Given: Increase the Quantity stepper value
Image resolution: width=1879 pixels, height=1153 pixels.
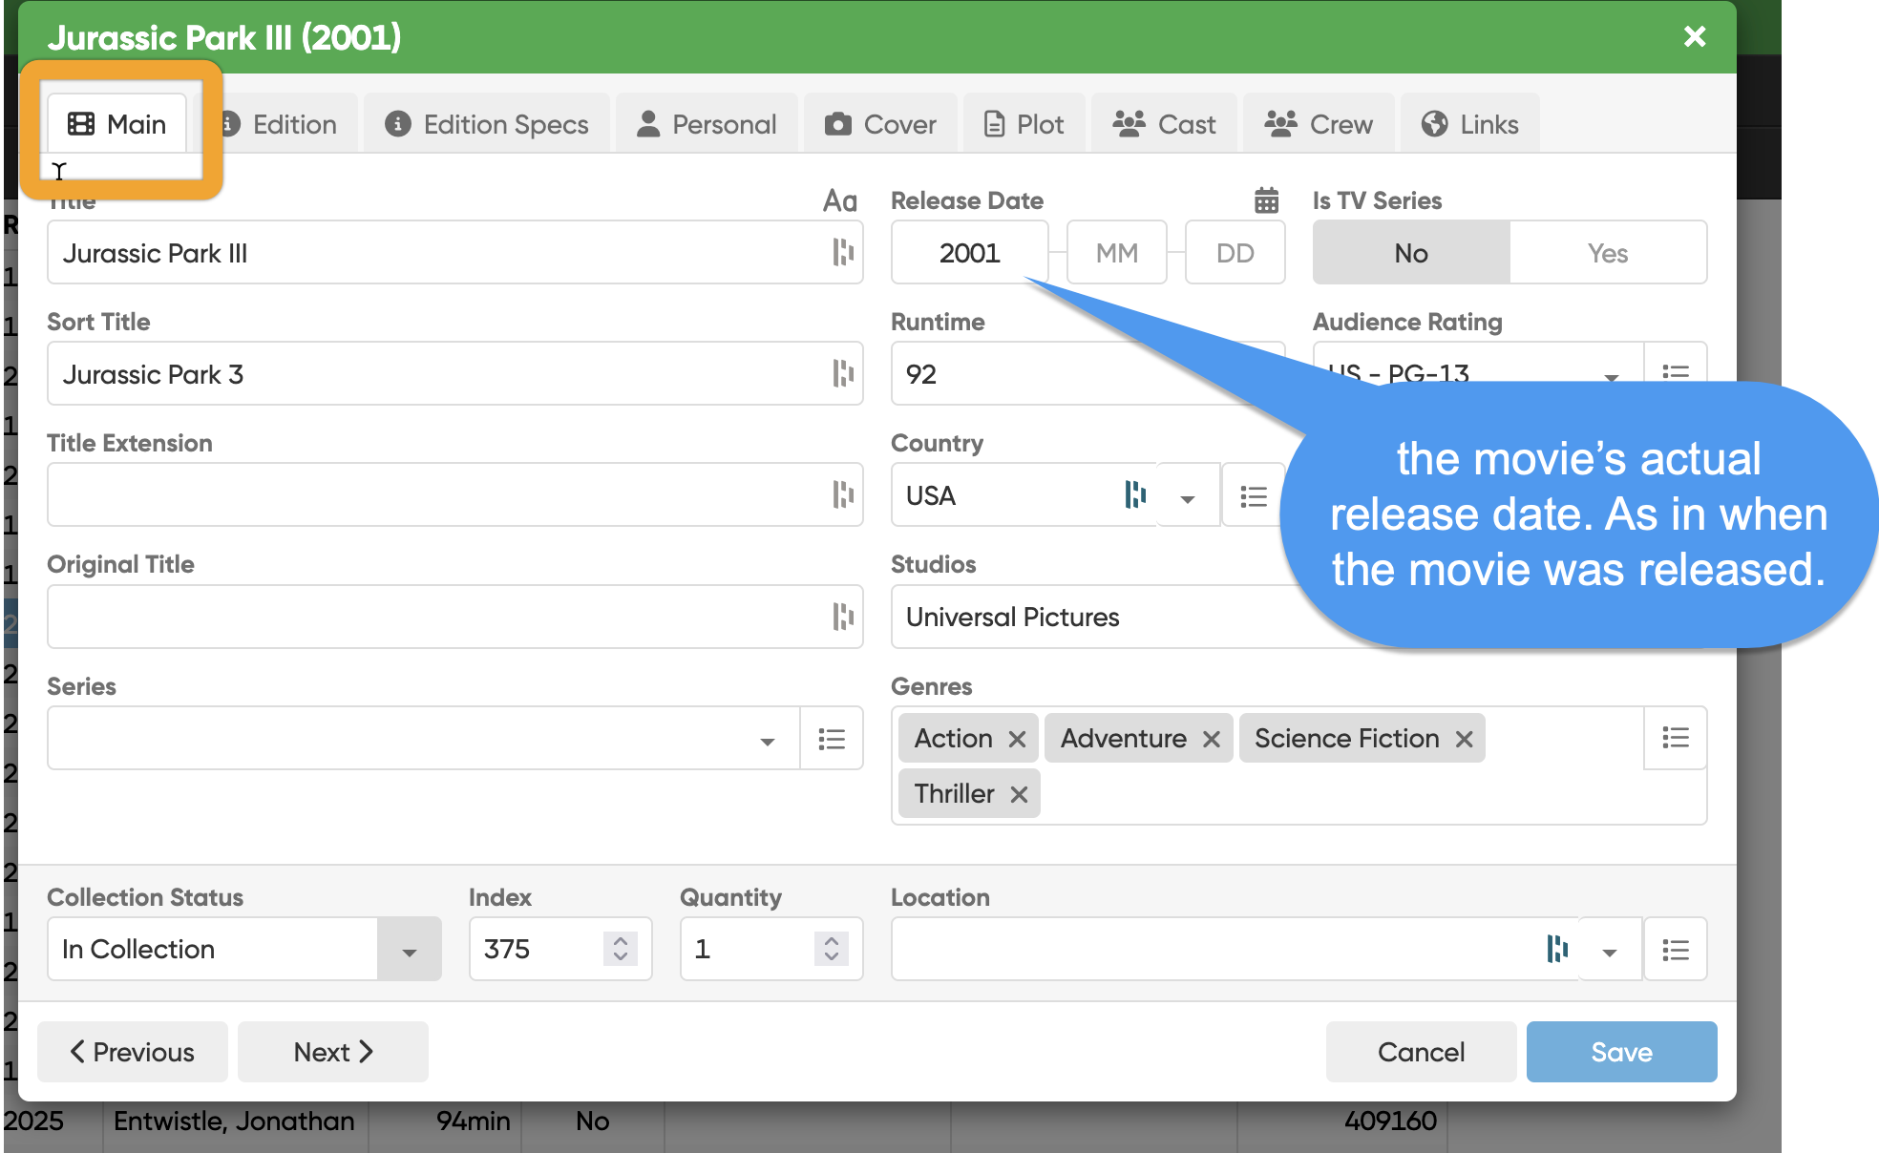Looking at the screenshot, I should [832, 939].
